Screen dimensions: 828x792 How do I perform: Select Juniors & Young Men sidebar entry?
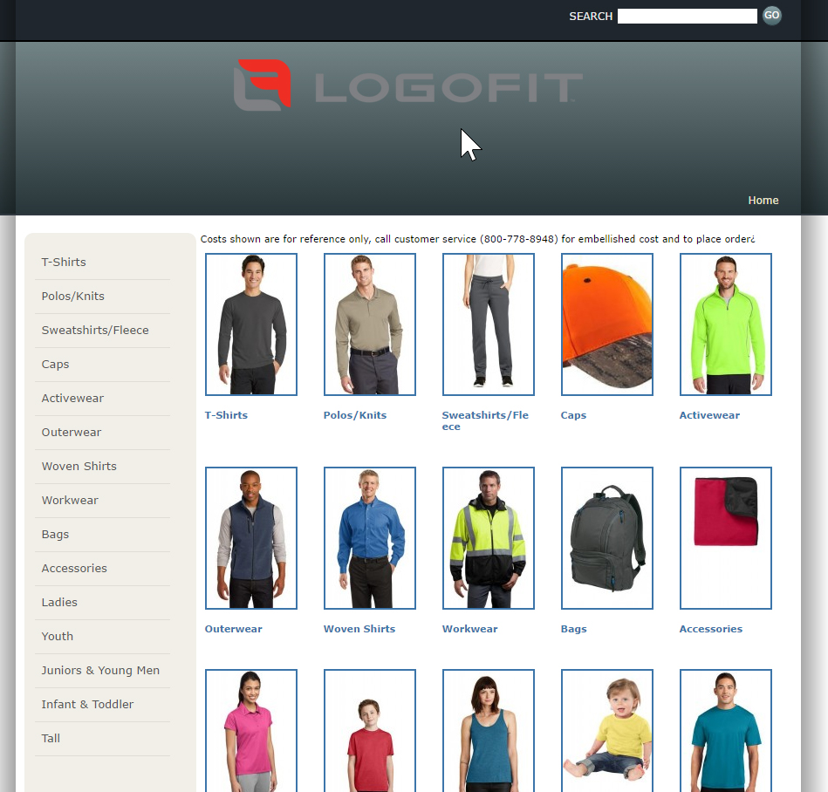(99, 670)
